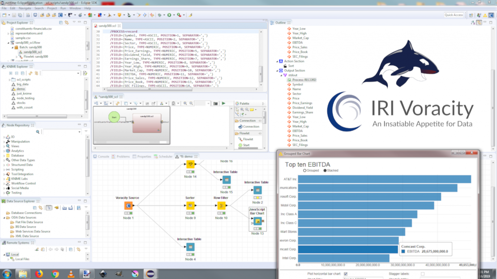This screenshot has width=497, height=279.
Task: Collapse the sandp500_scl.flow tree node
Action: point(9,42)
